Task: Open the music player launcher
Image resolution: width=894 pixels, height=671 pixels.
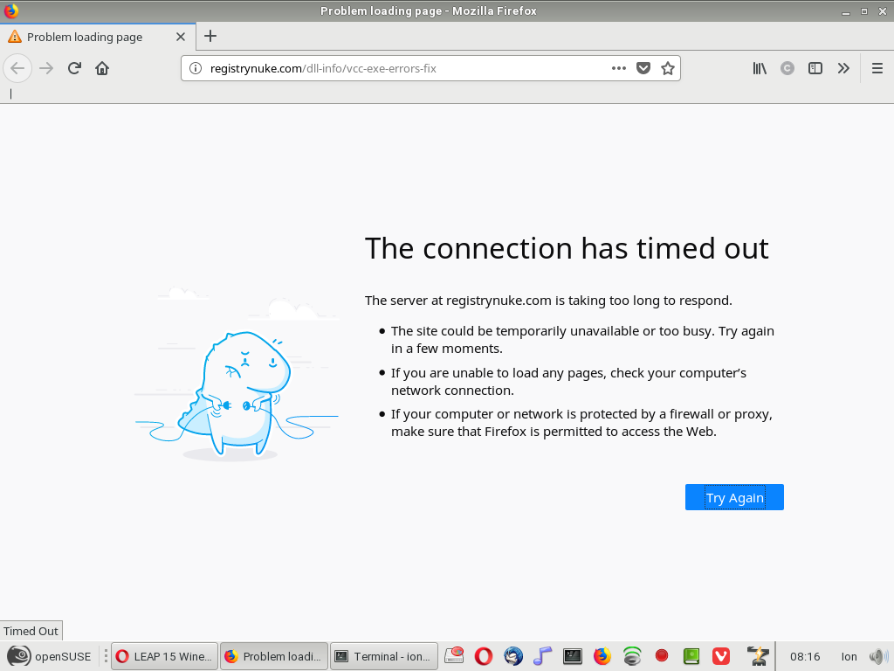Action: click(543, 656)
